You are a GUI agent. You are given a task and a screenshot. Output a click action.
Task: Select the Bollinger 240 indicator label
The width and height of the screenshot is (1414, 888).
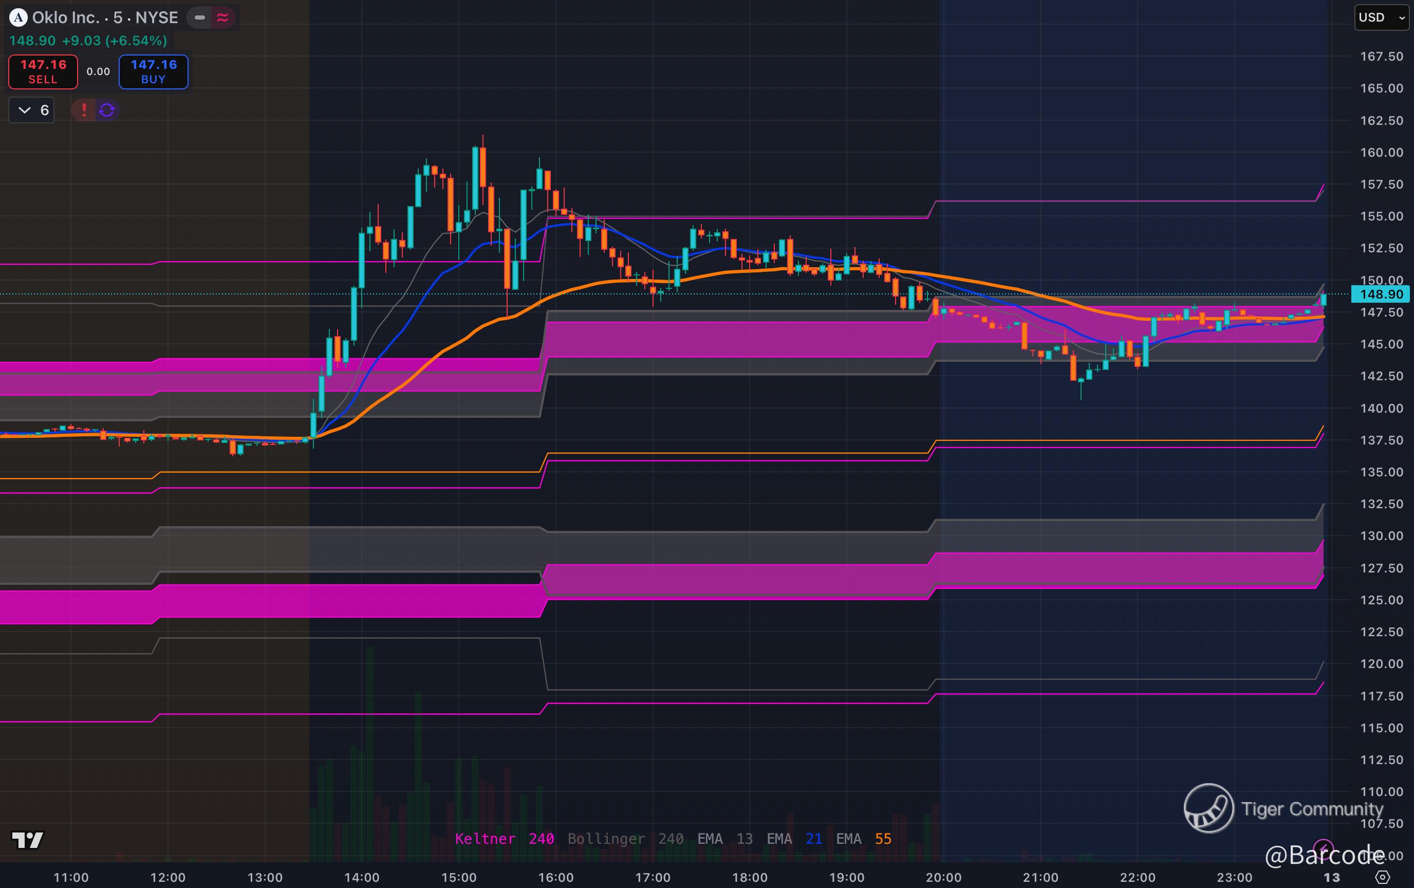click(x=625, y=839)
